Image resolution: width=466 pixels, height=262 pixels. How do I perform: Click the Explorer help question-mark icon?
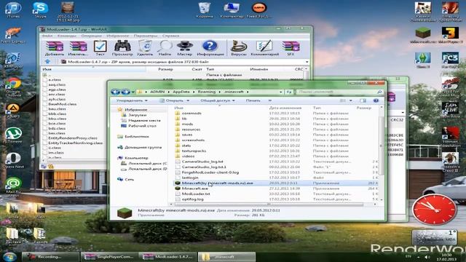click(376, 100)
